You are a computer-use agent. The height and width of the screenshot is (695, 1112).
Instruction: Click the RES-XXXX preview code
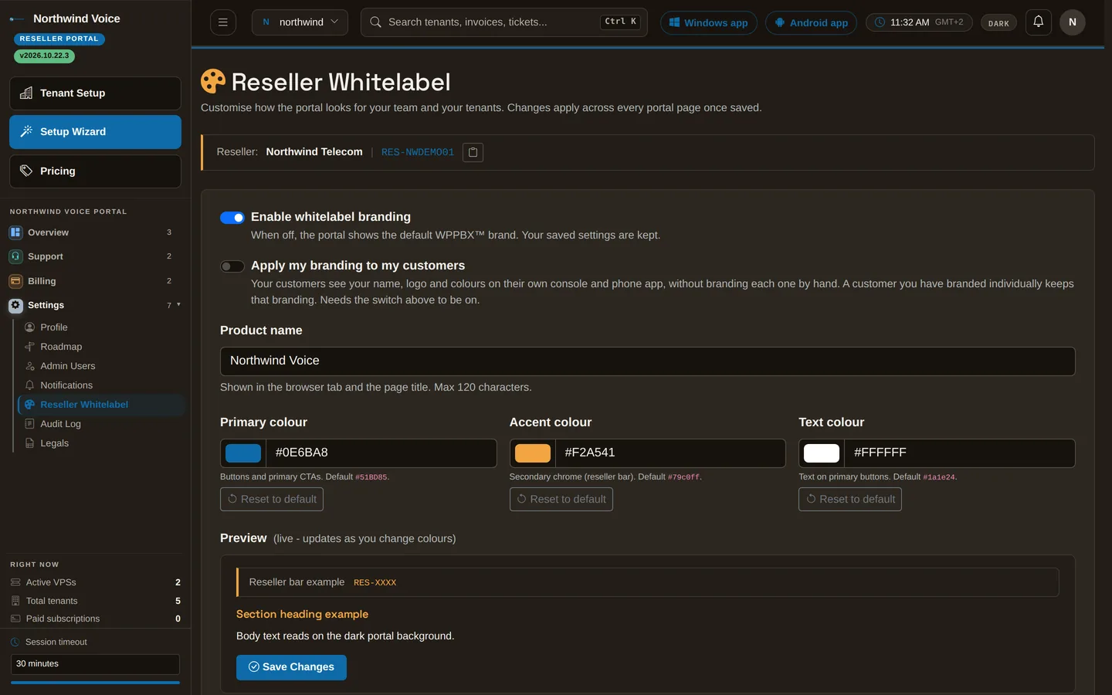[375, 583]
